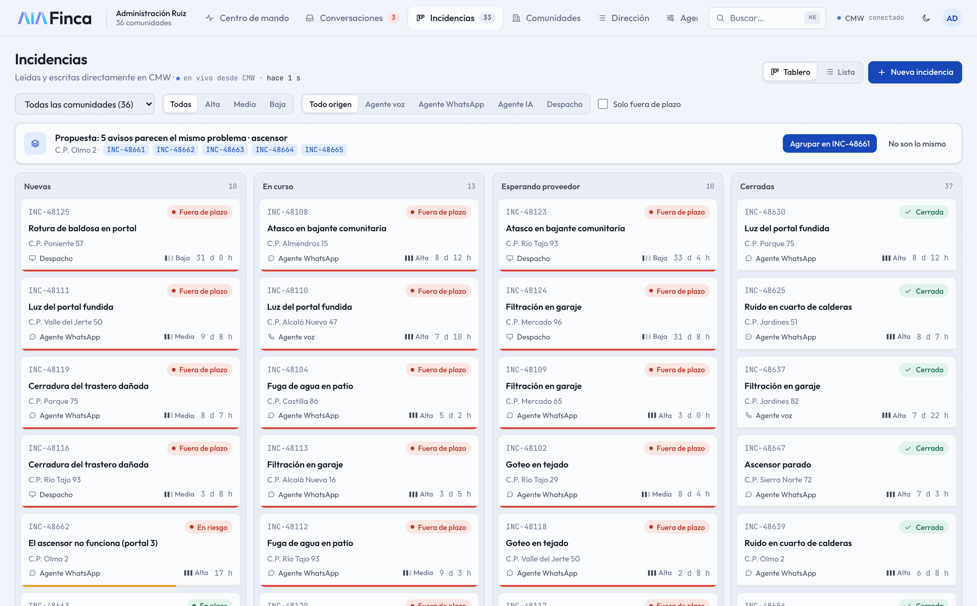Screen dimensions: 977x606
Task: Click the Despacho monitor icon on INC-48125
Action: [x=32, y=258]
